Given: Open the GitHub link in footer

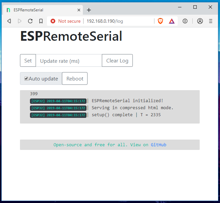Looking at the screenshot, I should point(158,145).
